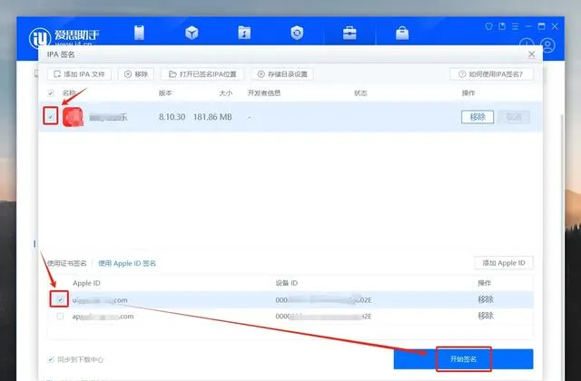This screenshot has width=581, height=381.
Task: Open the store shopping bag section
Action: click(402, 33)
